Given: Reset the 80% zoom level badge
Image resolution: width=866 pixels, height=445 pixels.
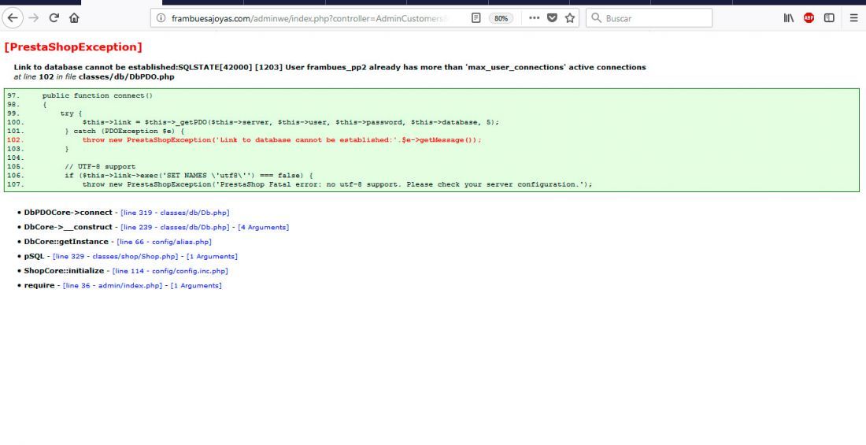Looking at the screenshot, I should click(x=501, y=18).
